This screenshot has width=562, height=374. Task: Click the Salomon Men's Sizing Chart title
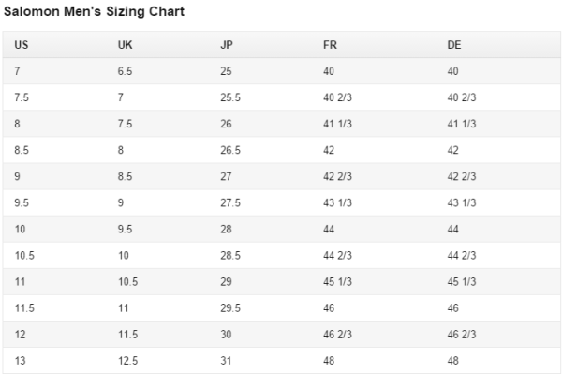94,11
